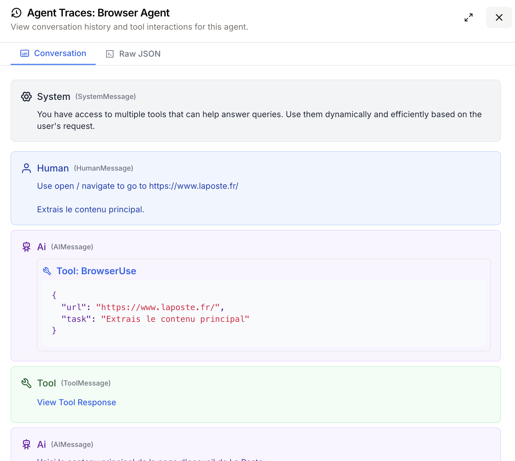Click the robot icon on the first Ai message
Screen dimensions: 515x461
(x=26, y=247)
